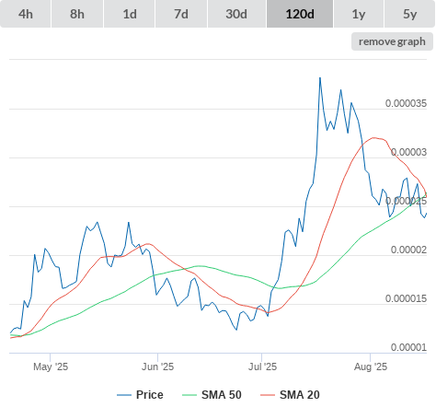Click the remove graph button
The width and height of the screenshot is (436, 419).
pos(392,41)
